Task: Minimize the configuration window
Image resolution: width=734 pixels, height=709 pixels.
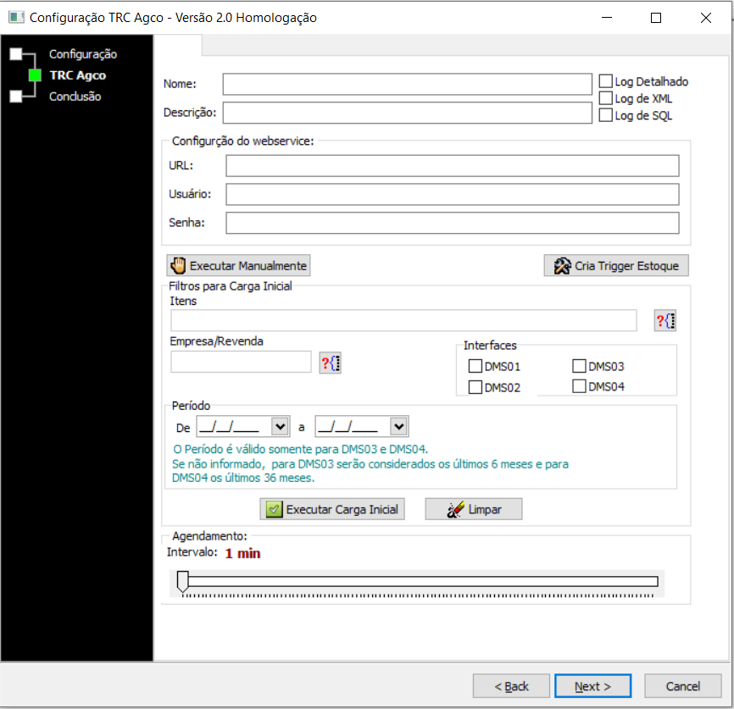Action: tap(607, 18)
